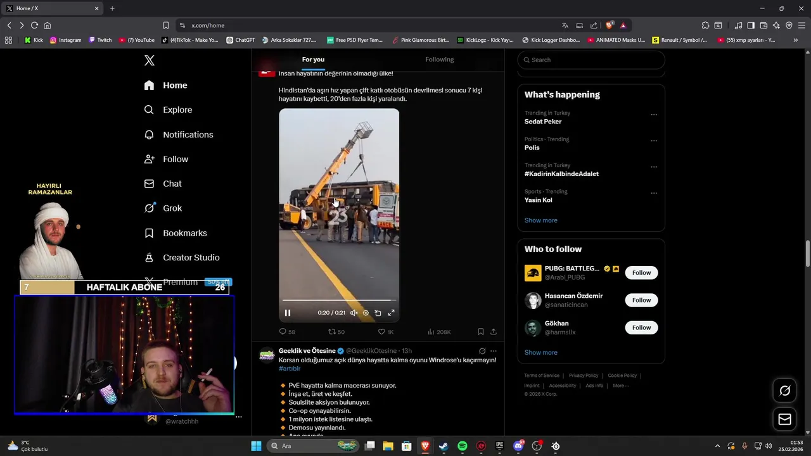The width and height of the screenshot is (811, 456).
Task: Like the bus accident post
Action: [386, 332]
